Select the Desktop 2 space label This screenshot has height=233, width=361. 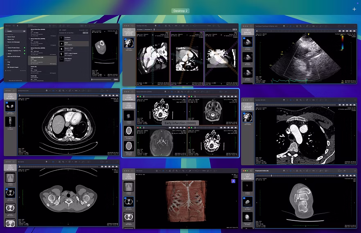180,11
